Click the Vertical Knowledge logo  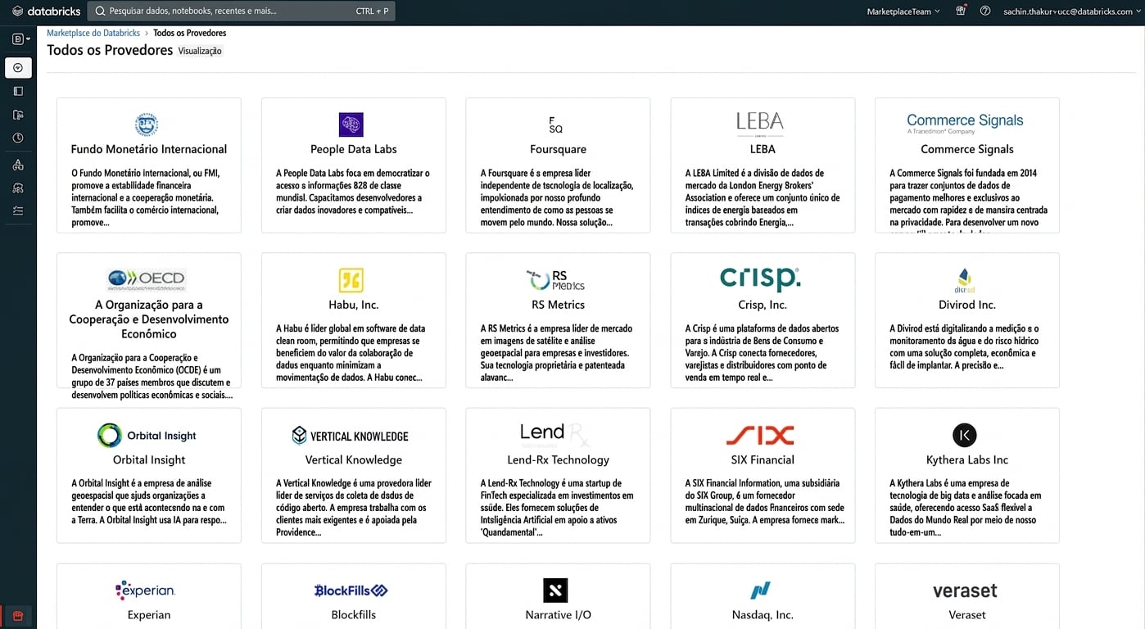pyautogui.click(x=350, y=436)
